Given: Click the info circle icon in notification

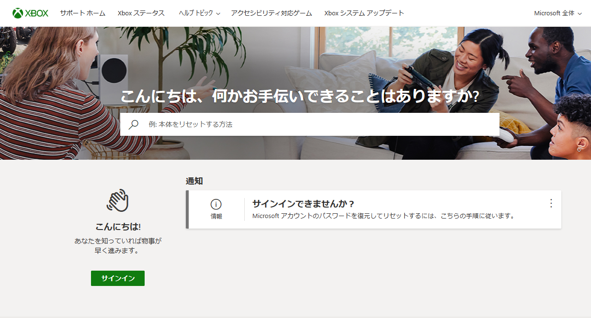Looking at the screenshot, I should coord(216,204).
